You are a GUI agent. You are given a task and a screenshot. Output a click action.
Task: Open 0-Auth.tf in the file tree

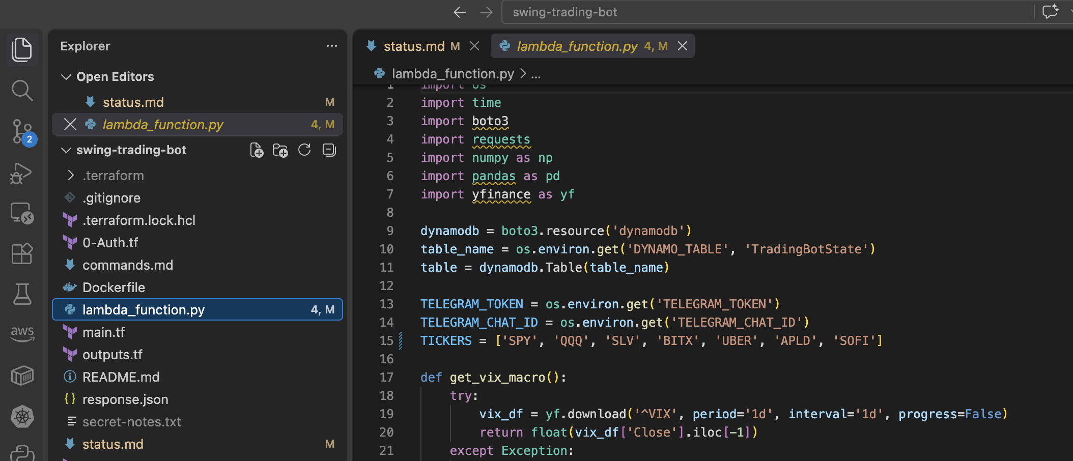pos(197,243)
